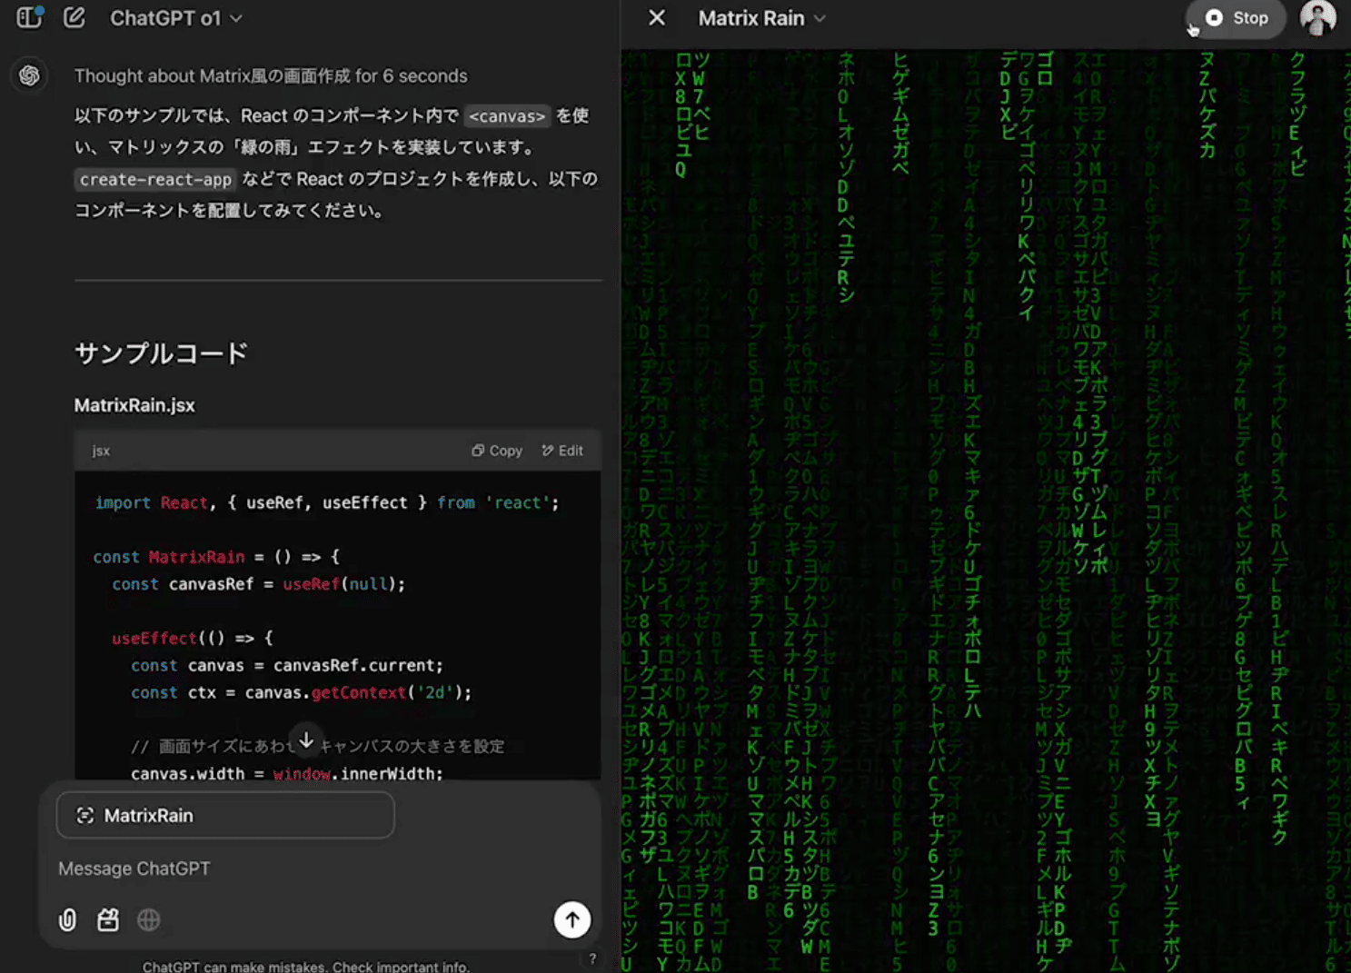
Task: Edit the jsx code block
Action: click(562, 451)
